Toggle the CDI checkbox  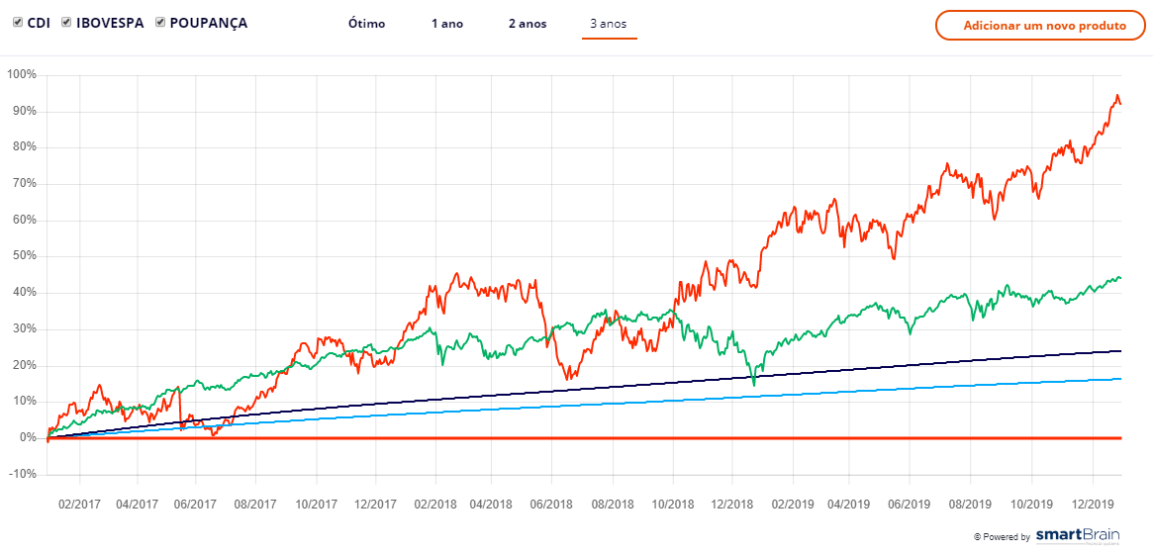tap(18, 23)
